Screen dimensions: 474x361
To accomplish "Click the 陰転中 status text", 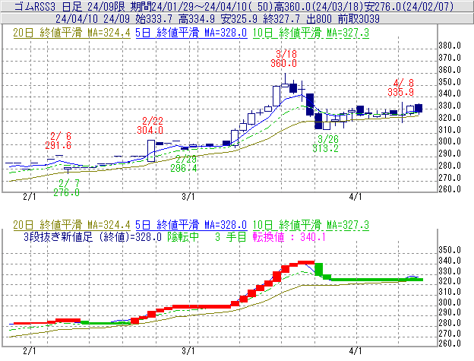I will click(183, 236).
